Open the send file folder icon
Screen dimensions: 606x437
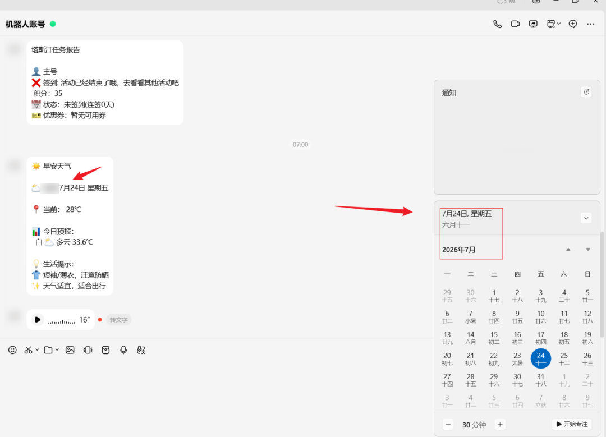coord(48,350)
